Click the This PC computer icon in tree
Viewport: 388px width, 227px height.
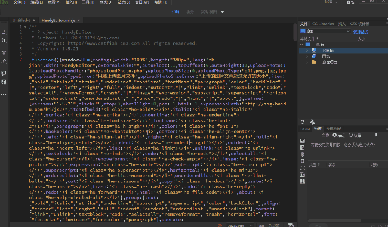coord(314,51)
